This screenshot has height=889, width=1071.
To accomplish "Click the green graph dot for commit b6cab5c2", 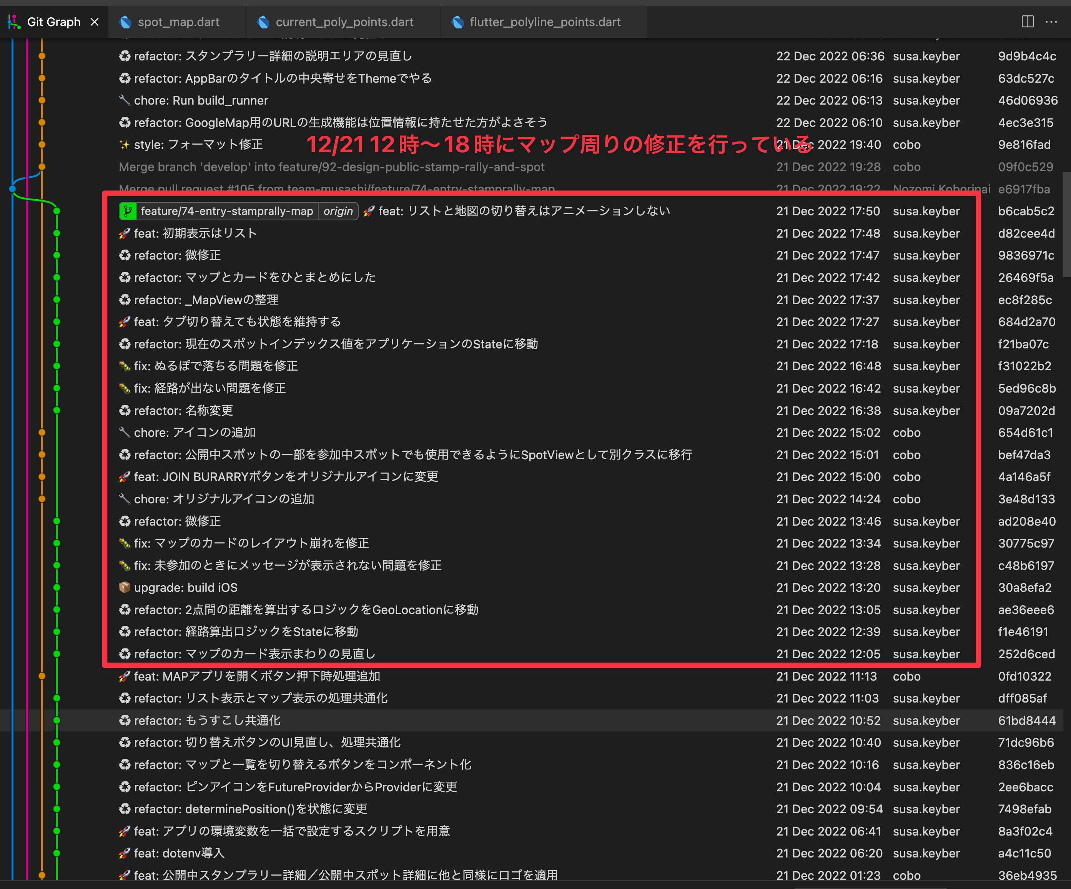I will [57, 211].
